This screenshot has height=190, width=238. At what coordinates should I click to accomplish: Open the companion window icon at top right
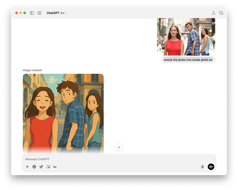pyautogui.click(x=221, y=13)
